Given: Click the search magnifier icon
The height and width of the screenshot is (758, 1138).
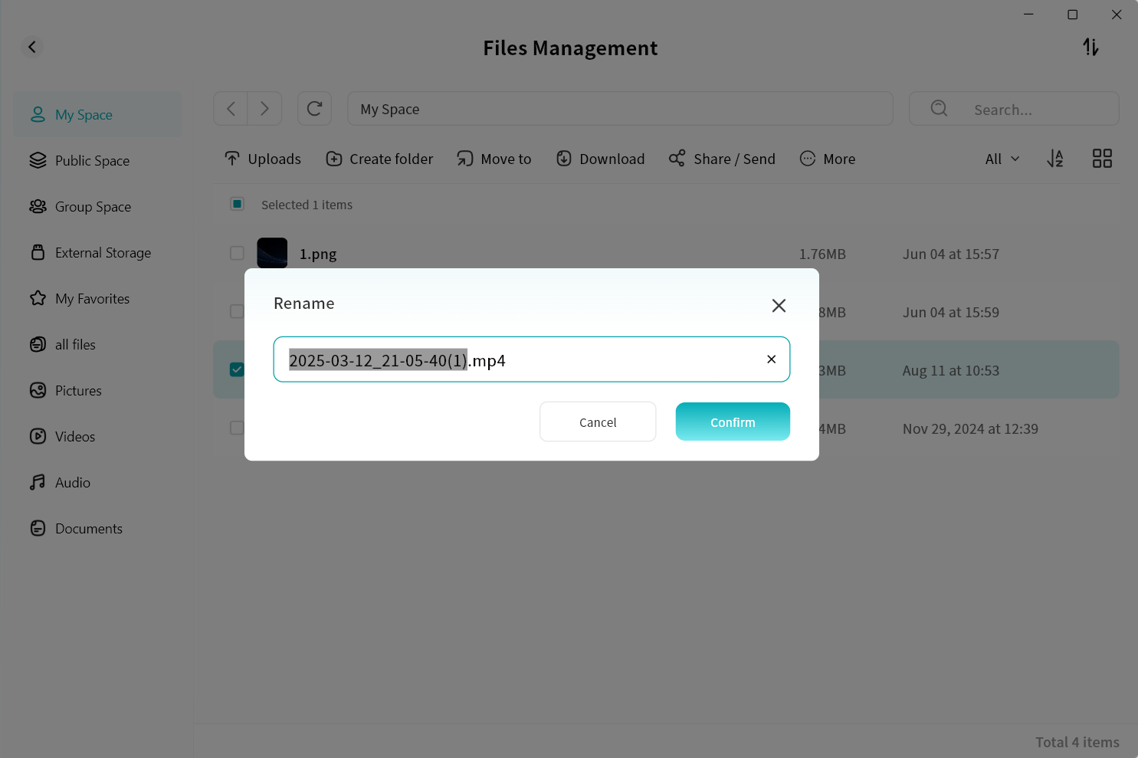Looking at the screenshot, I should (x=939, y=109).
